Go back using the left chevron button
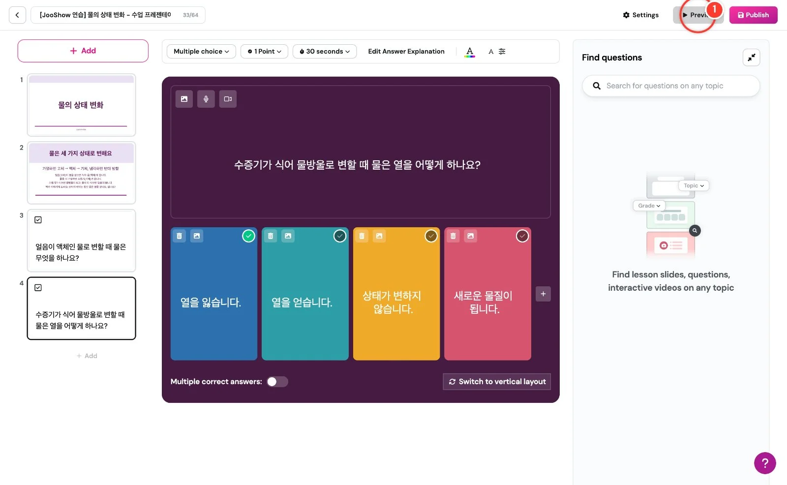 pos(17,15)
